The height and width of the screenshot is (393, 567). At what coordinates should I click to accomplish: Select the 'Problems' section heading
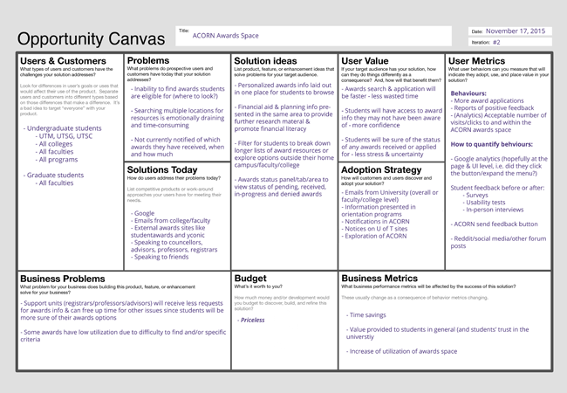pos(148,60)
